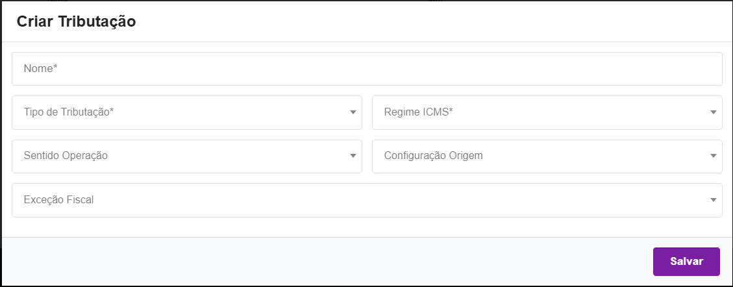Click the caret arrow in Configuração Origem
This screenshot has height=287, width=733.
714,156
